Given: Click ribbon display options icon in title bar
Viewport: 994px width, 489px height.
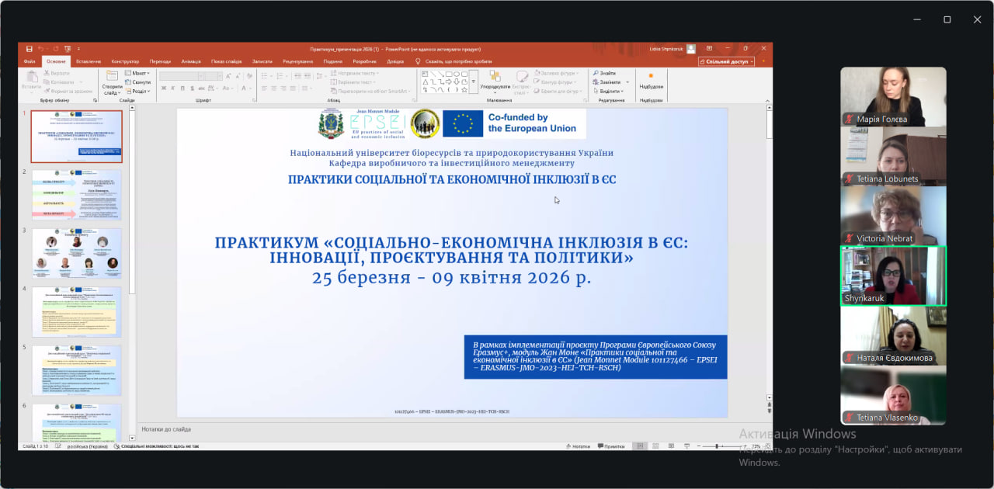Looking at the screenshot, I should pos(709,48).
